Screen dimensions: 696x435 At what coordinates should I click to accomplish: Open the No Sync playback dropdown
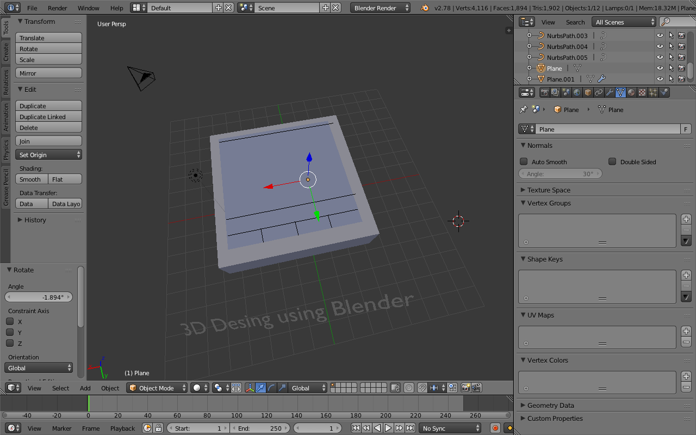coord(450,428)
